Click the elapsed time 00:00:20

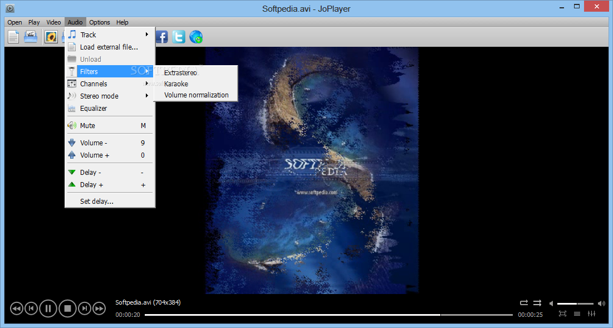[x=127, y=315]
